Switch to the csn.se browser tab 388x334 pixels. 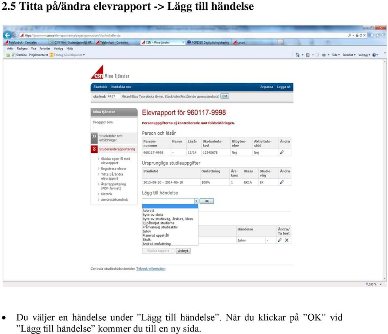click(254, 42)
